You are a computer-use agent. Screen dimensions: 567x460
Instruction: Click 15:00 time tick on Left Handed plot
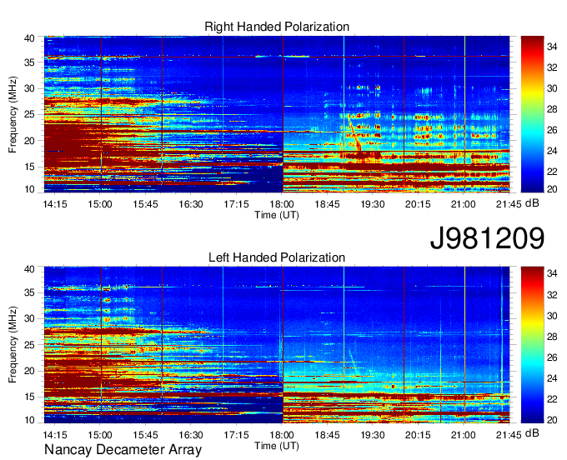[x=100, y=434]
